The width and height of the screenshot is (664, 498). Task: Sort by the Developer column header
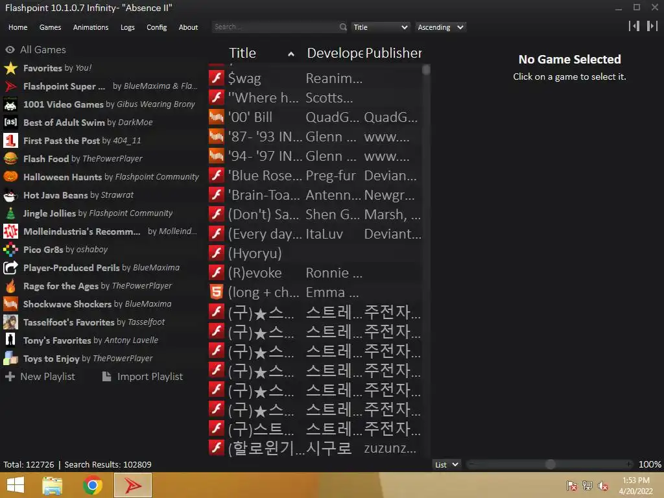pyautogui.click(x=335, y=53)
